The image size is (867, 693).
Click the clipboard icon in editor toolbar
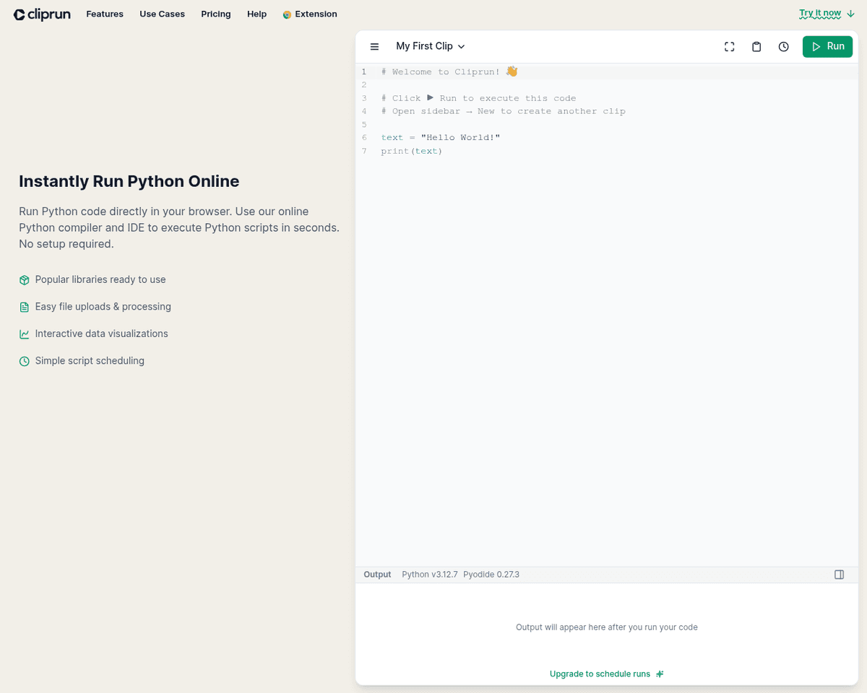point(756,47)
